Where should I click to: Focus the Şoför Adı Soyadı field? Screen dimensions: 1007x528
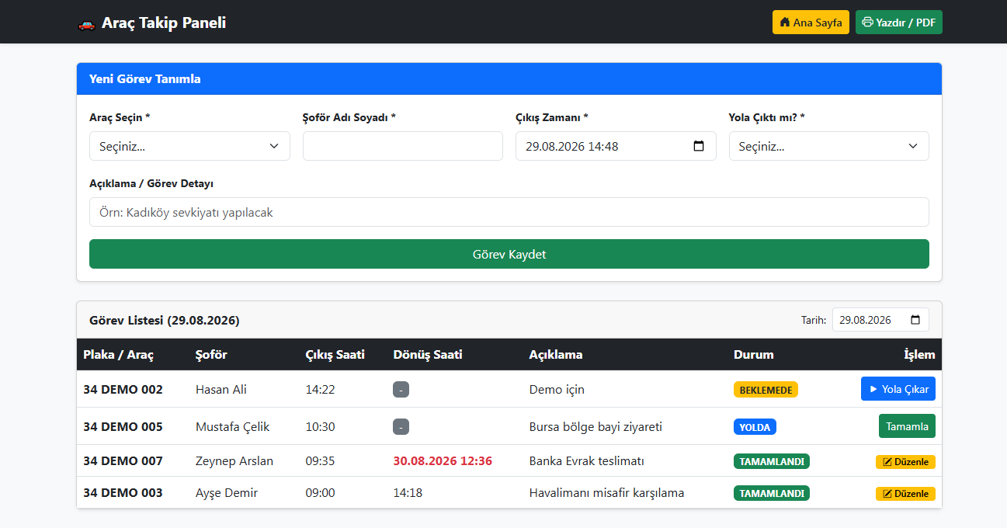pyautogui.click(x=403, y=146)
